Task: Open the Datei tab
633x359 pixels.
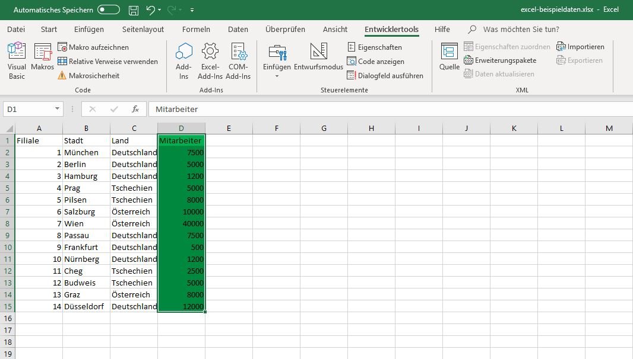Action: pyautogui.click(x=16, y=29)
